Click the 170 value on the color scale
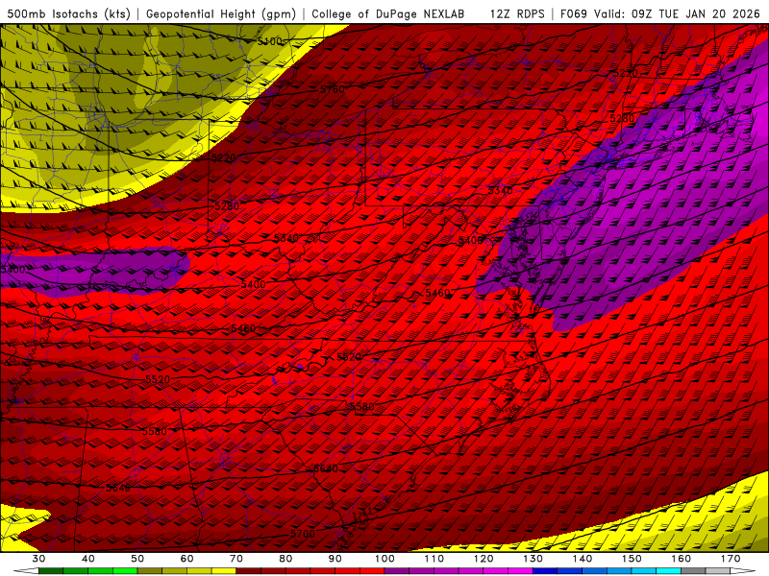The height and width of the screenshot is (576, 769). click(x=731, y=559)
